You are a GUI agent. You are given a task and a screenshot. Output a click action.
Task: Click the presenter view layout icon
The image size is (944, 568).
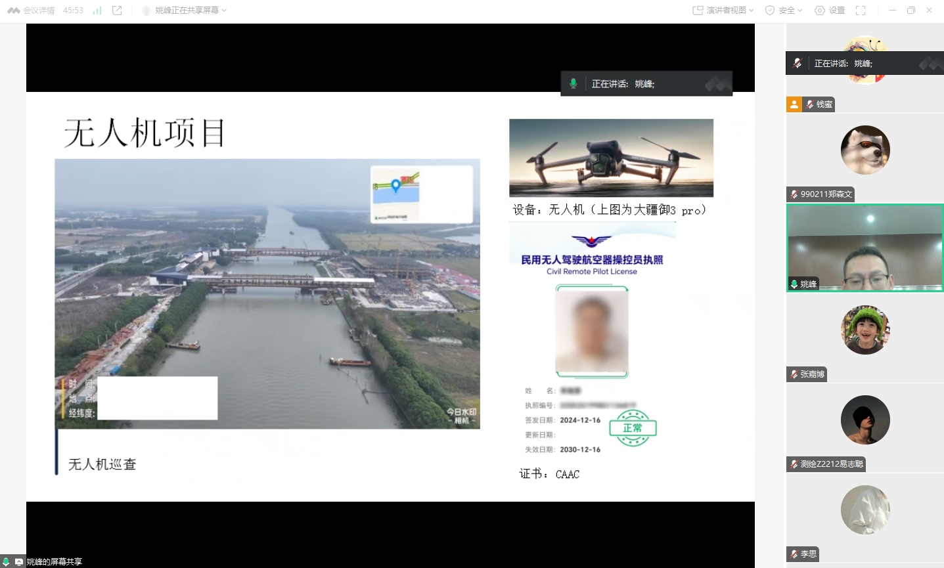click(x=698, y=11)
